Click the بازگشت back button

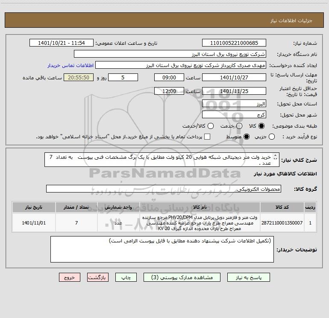coord(98,277)
